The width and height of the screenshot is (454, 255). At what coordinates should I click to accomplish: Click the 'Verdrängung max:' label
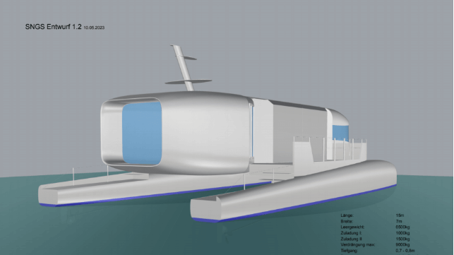point(357,245)
